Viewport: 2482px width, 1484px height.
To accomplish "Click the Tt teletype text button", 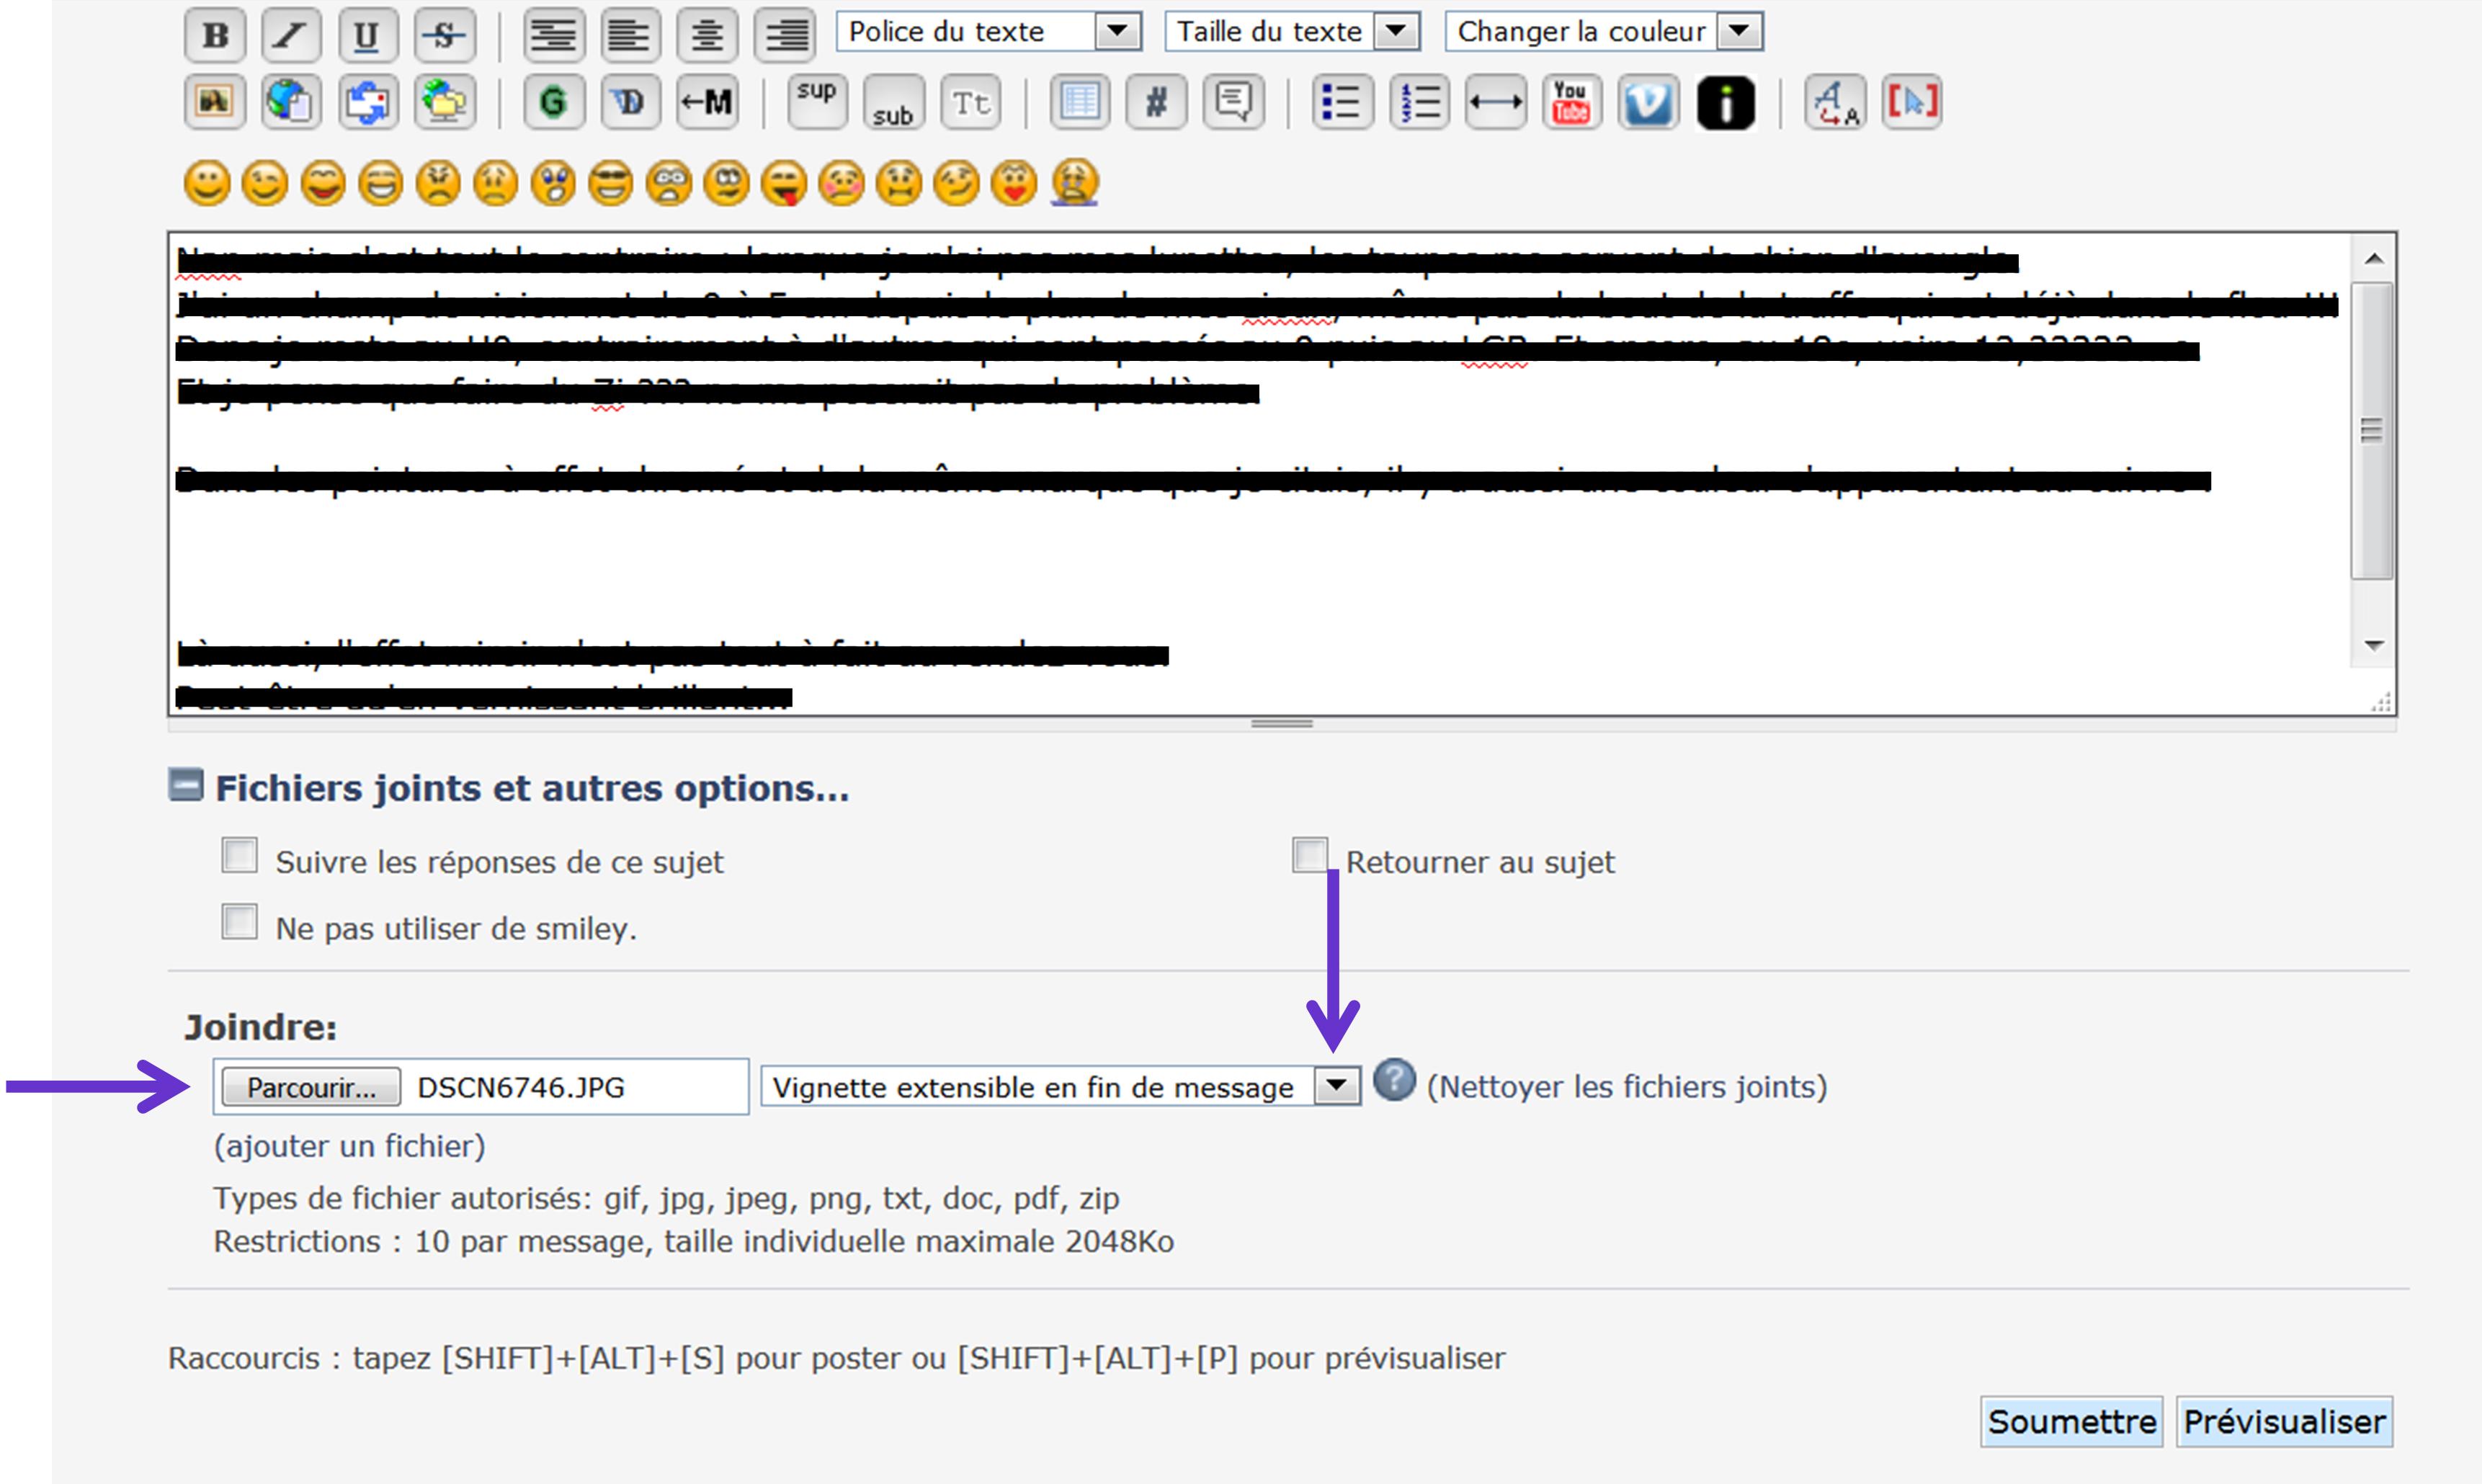I will coord(970,101).
